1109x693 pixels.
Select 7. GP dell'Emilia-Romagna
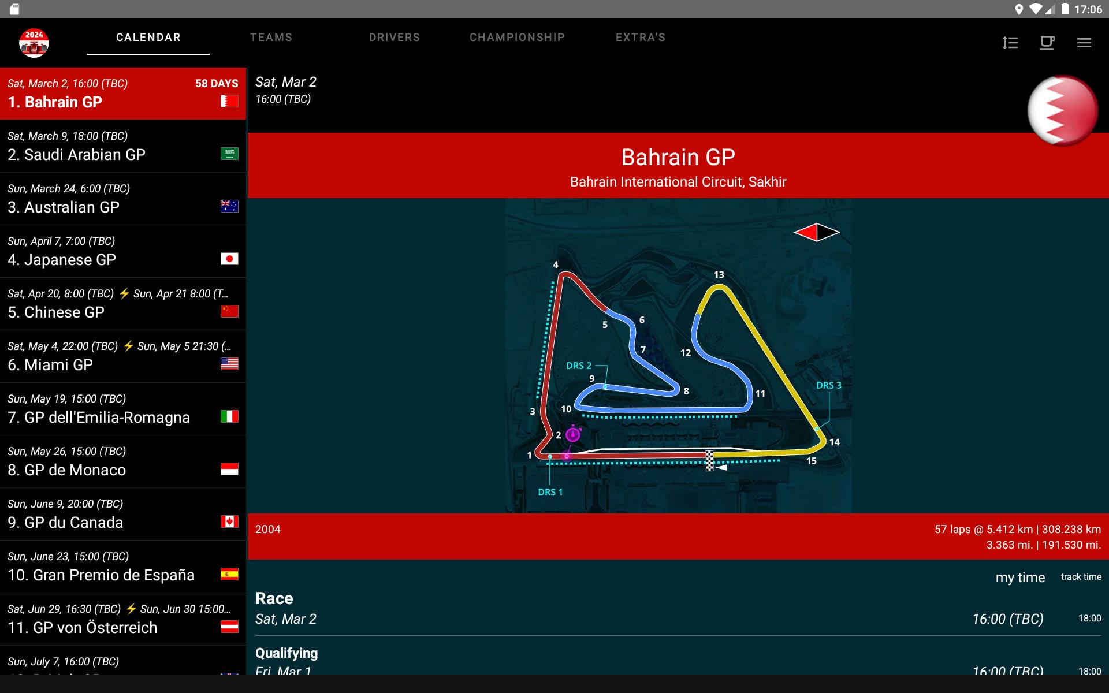tap(123, 409)
